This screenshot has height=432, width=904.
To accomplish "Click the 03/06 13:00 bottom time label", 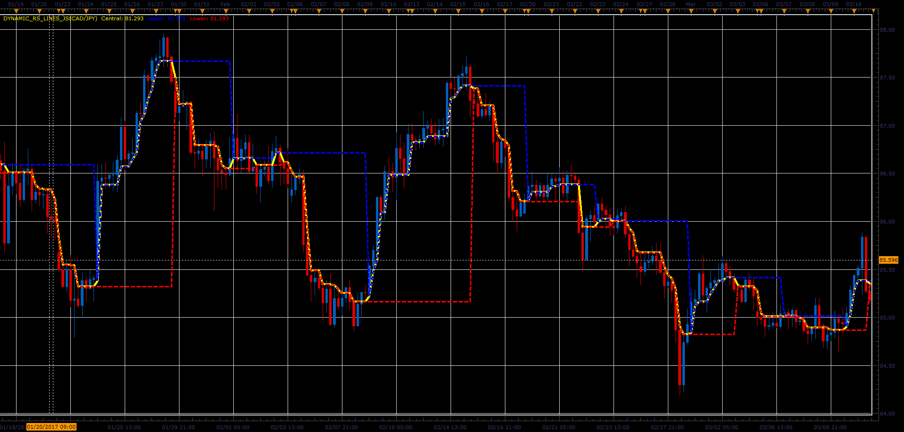I will click(x=776, y=427).
